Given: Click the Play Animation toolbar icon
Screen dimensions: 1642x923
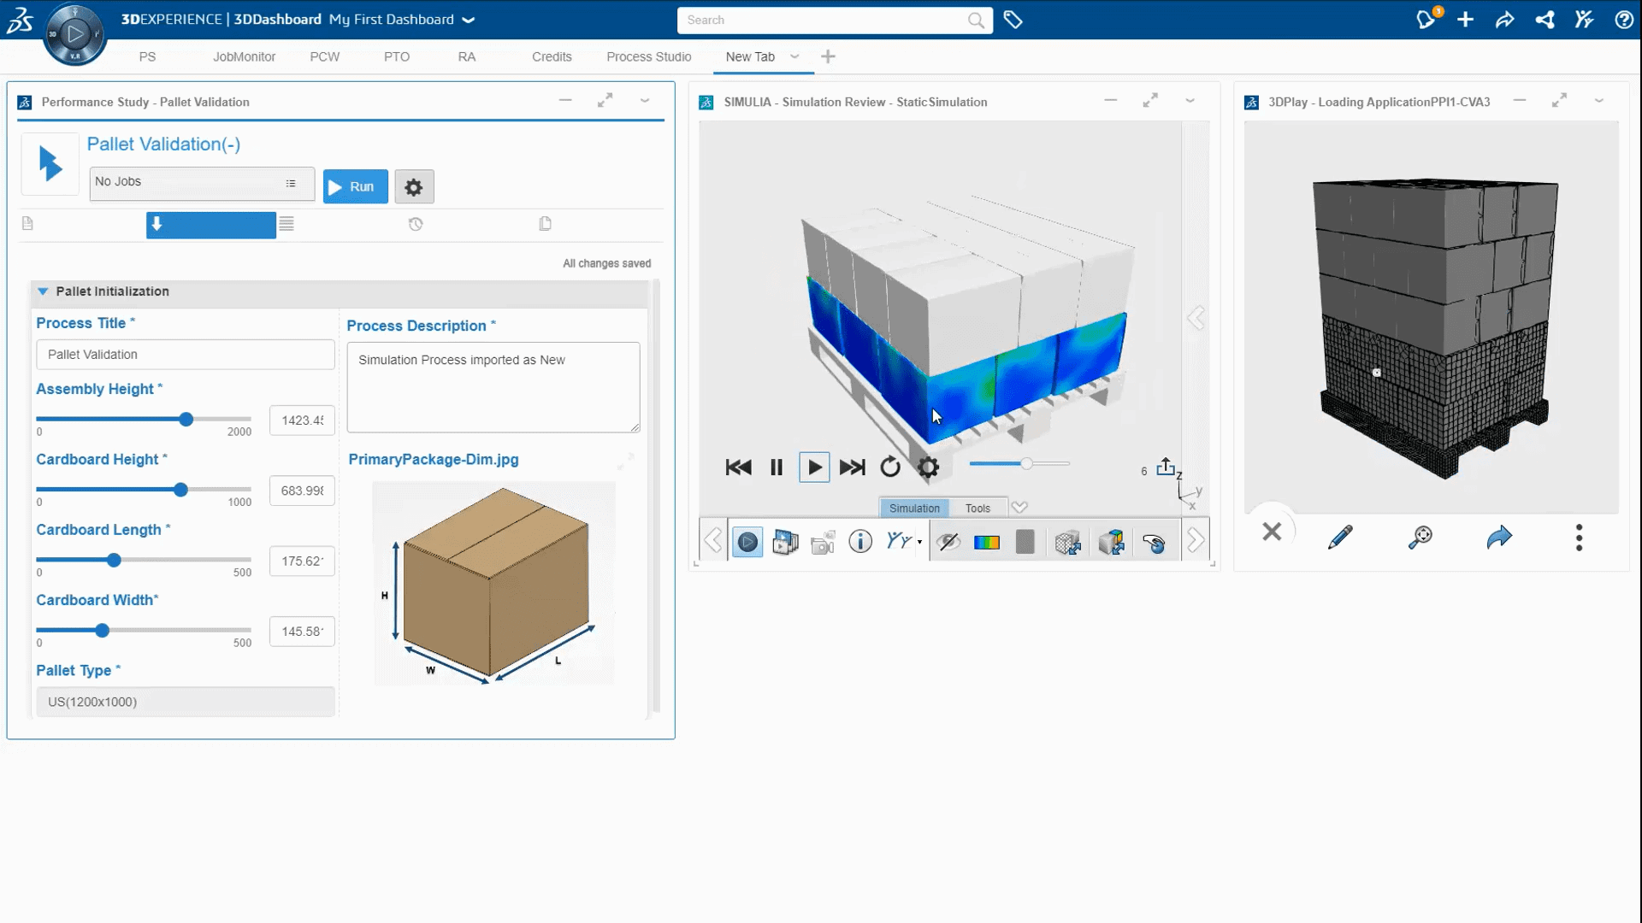Looking at the screenshot, I should [747, 542].
